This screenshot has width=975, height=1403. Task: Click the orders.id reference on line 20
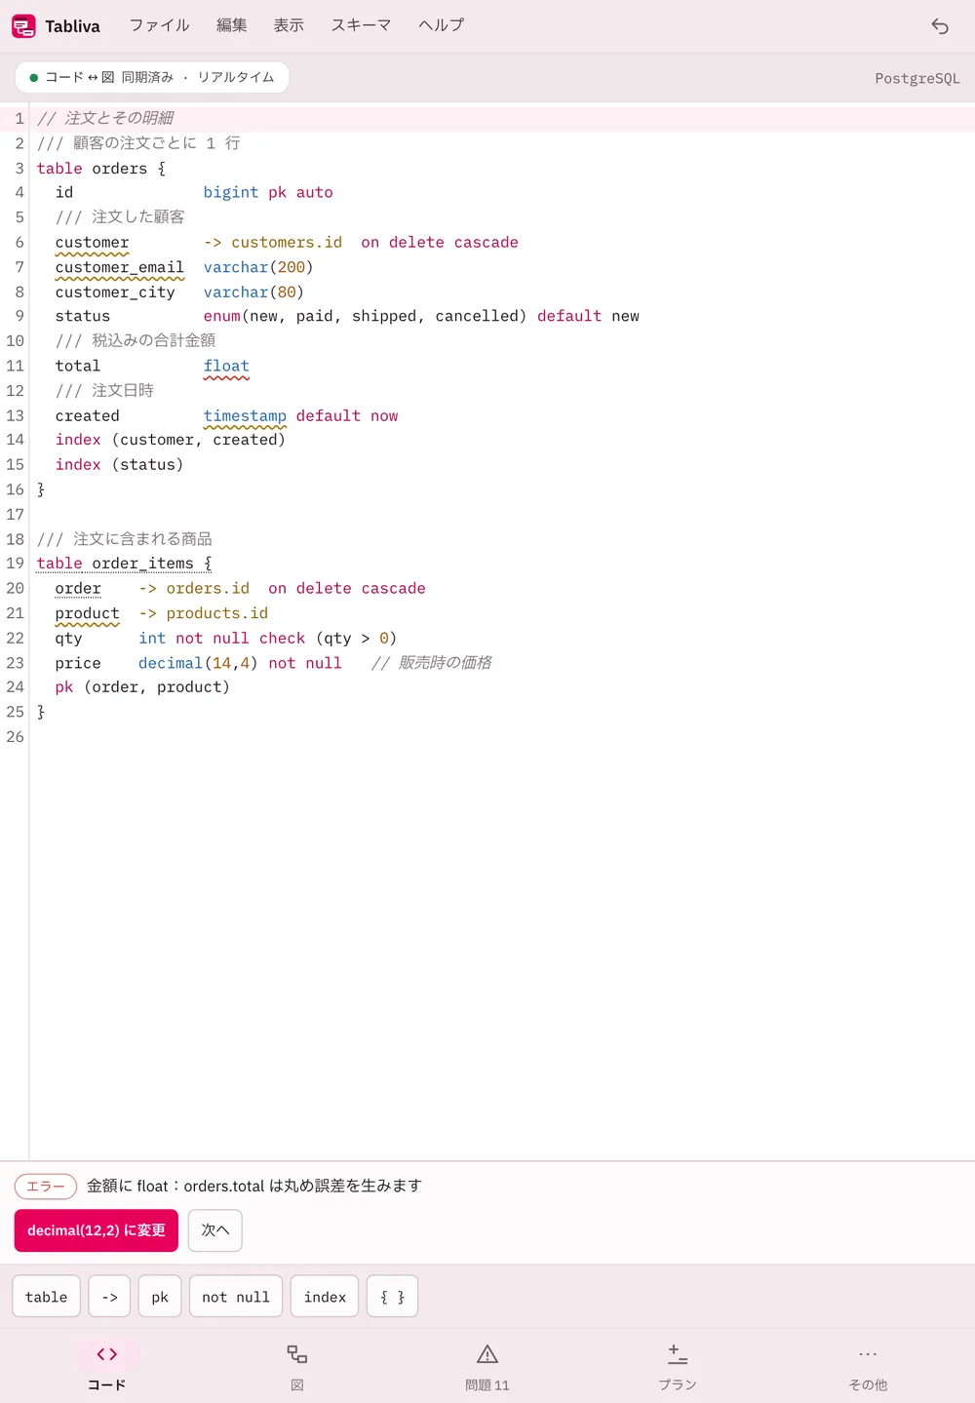click(208, 588)
